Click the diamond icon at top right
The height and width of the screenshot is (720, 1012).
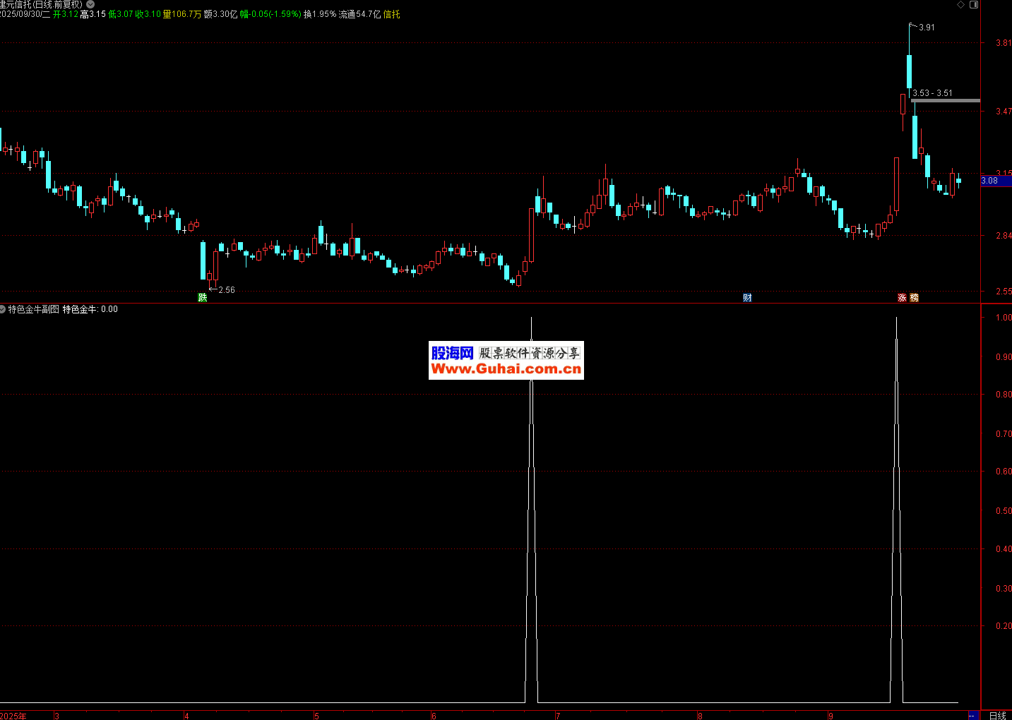click(x=960, y=5)
